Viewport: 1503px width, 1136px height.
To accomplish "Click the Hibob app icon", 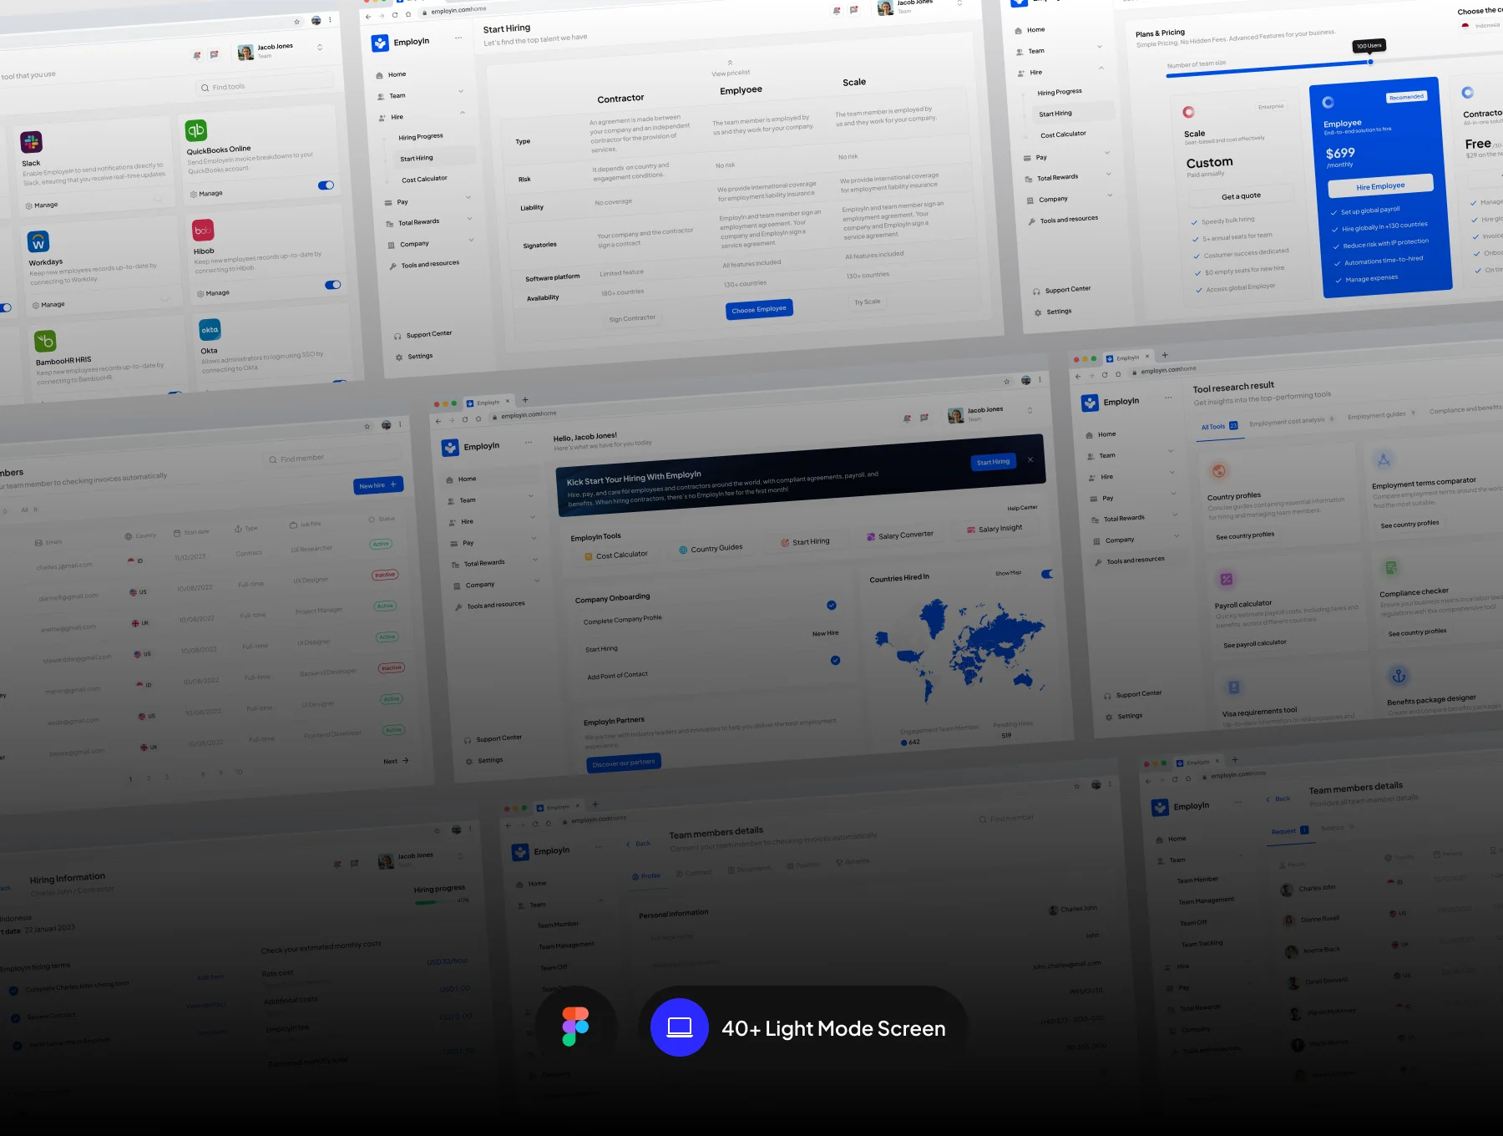I will point(203,230).
